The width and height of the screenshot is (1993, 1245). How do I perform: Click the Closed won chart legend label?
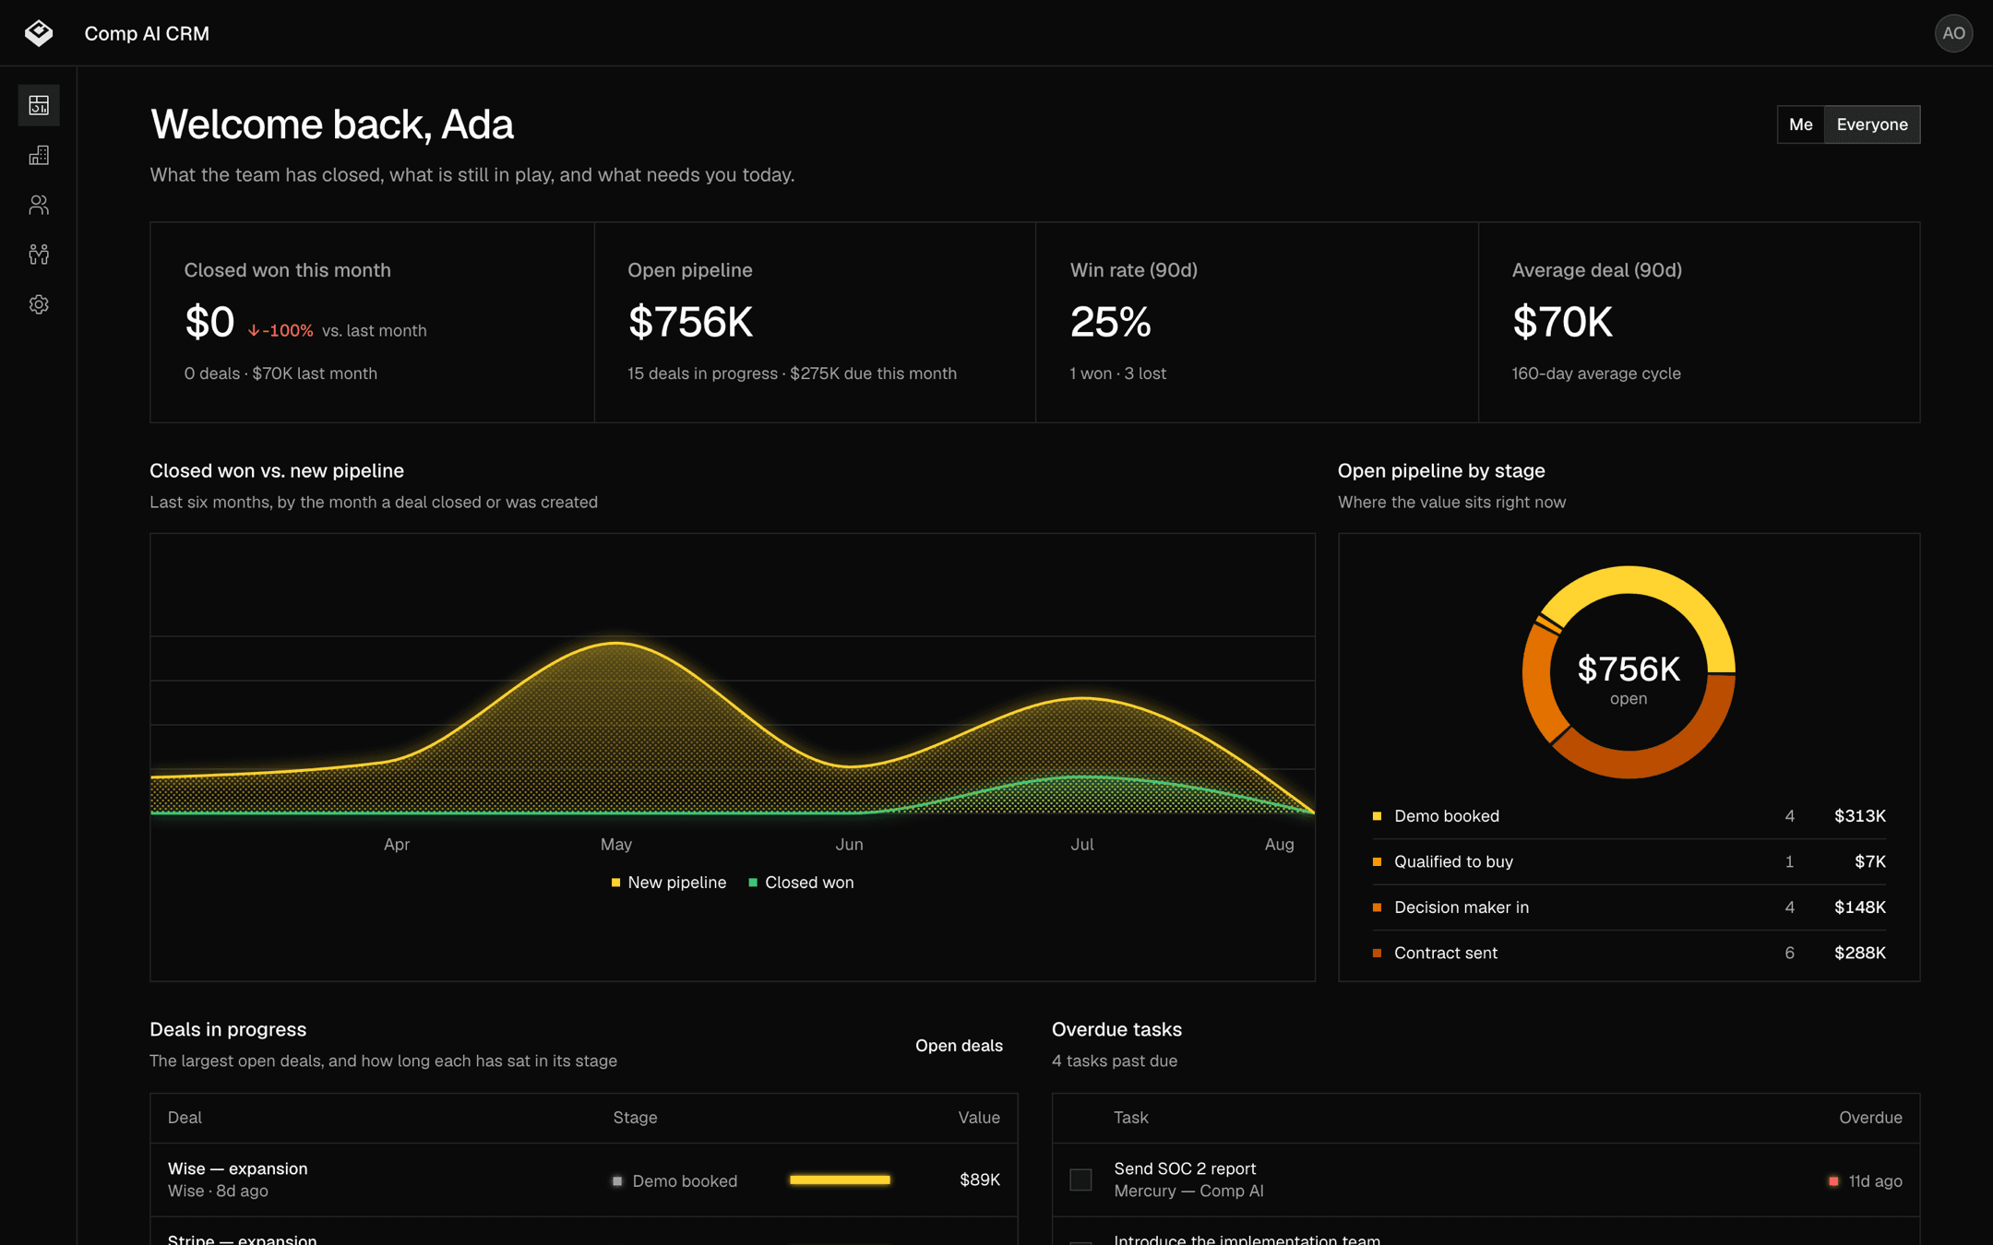pyautogui.click(x=809, y=883)
